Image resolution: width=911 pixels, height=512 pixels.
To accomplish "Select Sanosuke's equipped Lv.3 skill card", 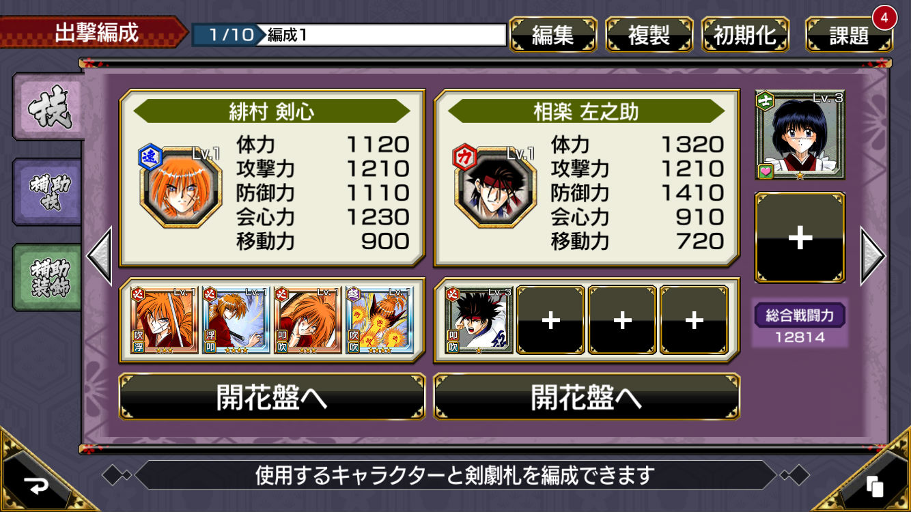I will [x=478, y=319].
